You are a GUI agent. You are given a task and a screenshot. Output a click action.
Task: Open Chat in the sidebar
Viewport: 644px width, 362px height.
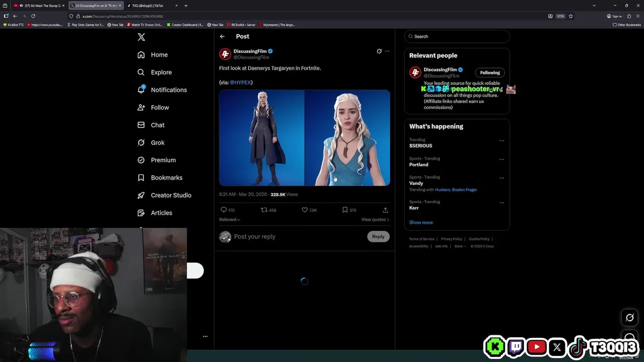coord(151,125)
